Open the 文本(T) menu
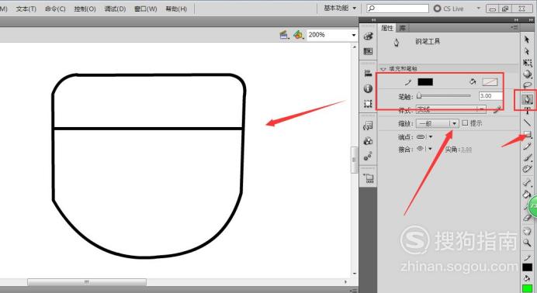Screen dimensions: 537x293 click(26, 9)
